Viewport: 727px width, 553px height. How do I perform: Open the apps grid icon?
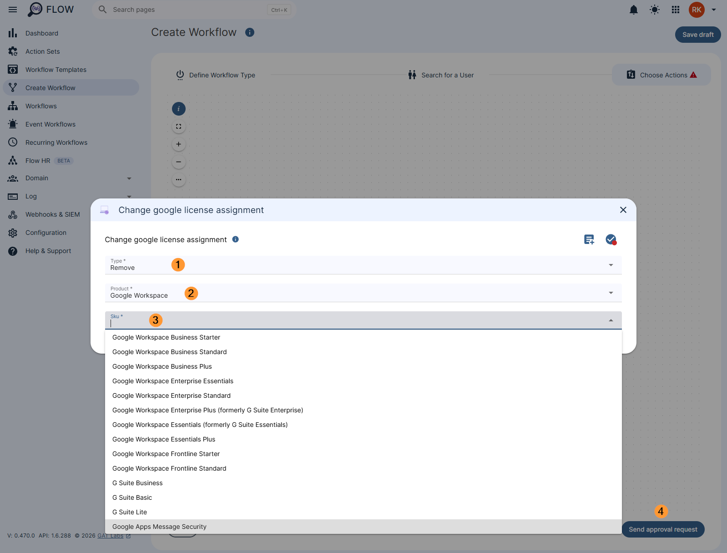[675, 10]
